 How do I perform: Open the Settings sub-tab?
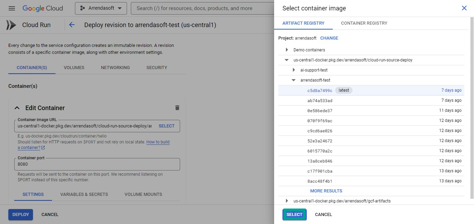coord(33,194)
